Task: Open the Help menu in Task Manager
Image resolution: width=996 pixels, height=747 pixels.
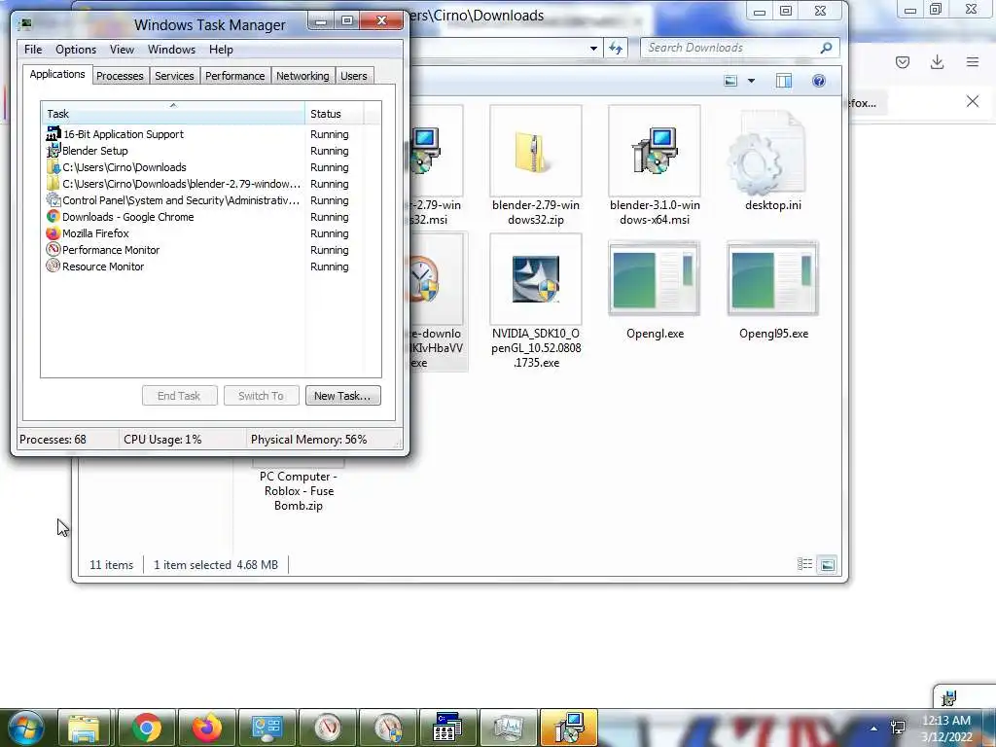Action: pos(221,50)
